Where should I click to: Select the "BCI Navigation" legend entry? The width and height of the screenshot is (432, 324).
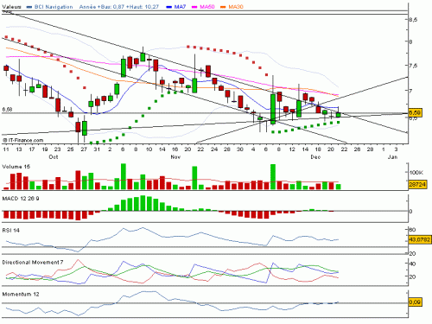click(54, 7)
